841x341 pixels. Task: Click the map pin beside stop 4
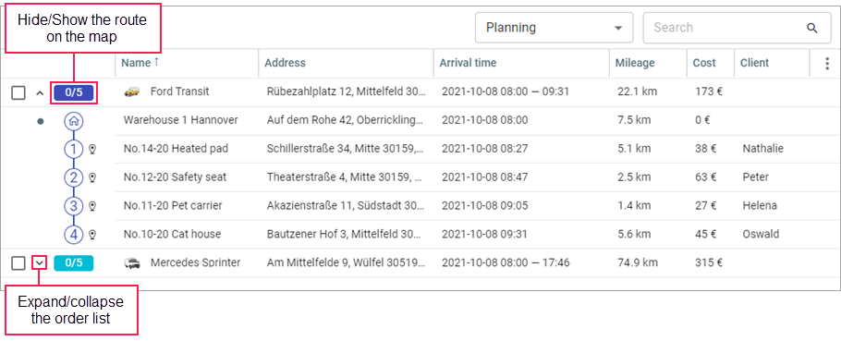click(92, 235)
